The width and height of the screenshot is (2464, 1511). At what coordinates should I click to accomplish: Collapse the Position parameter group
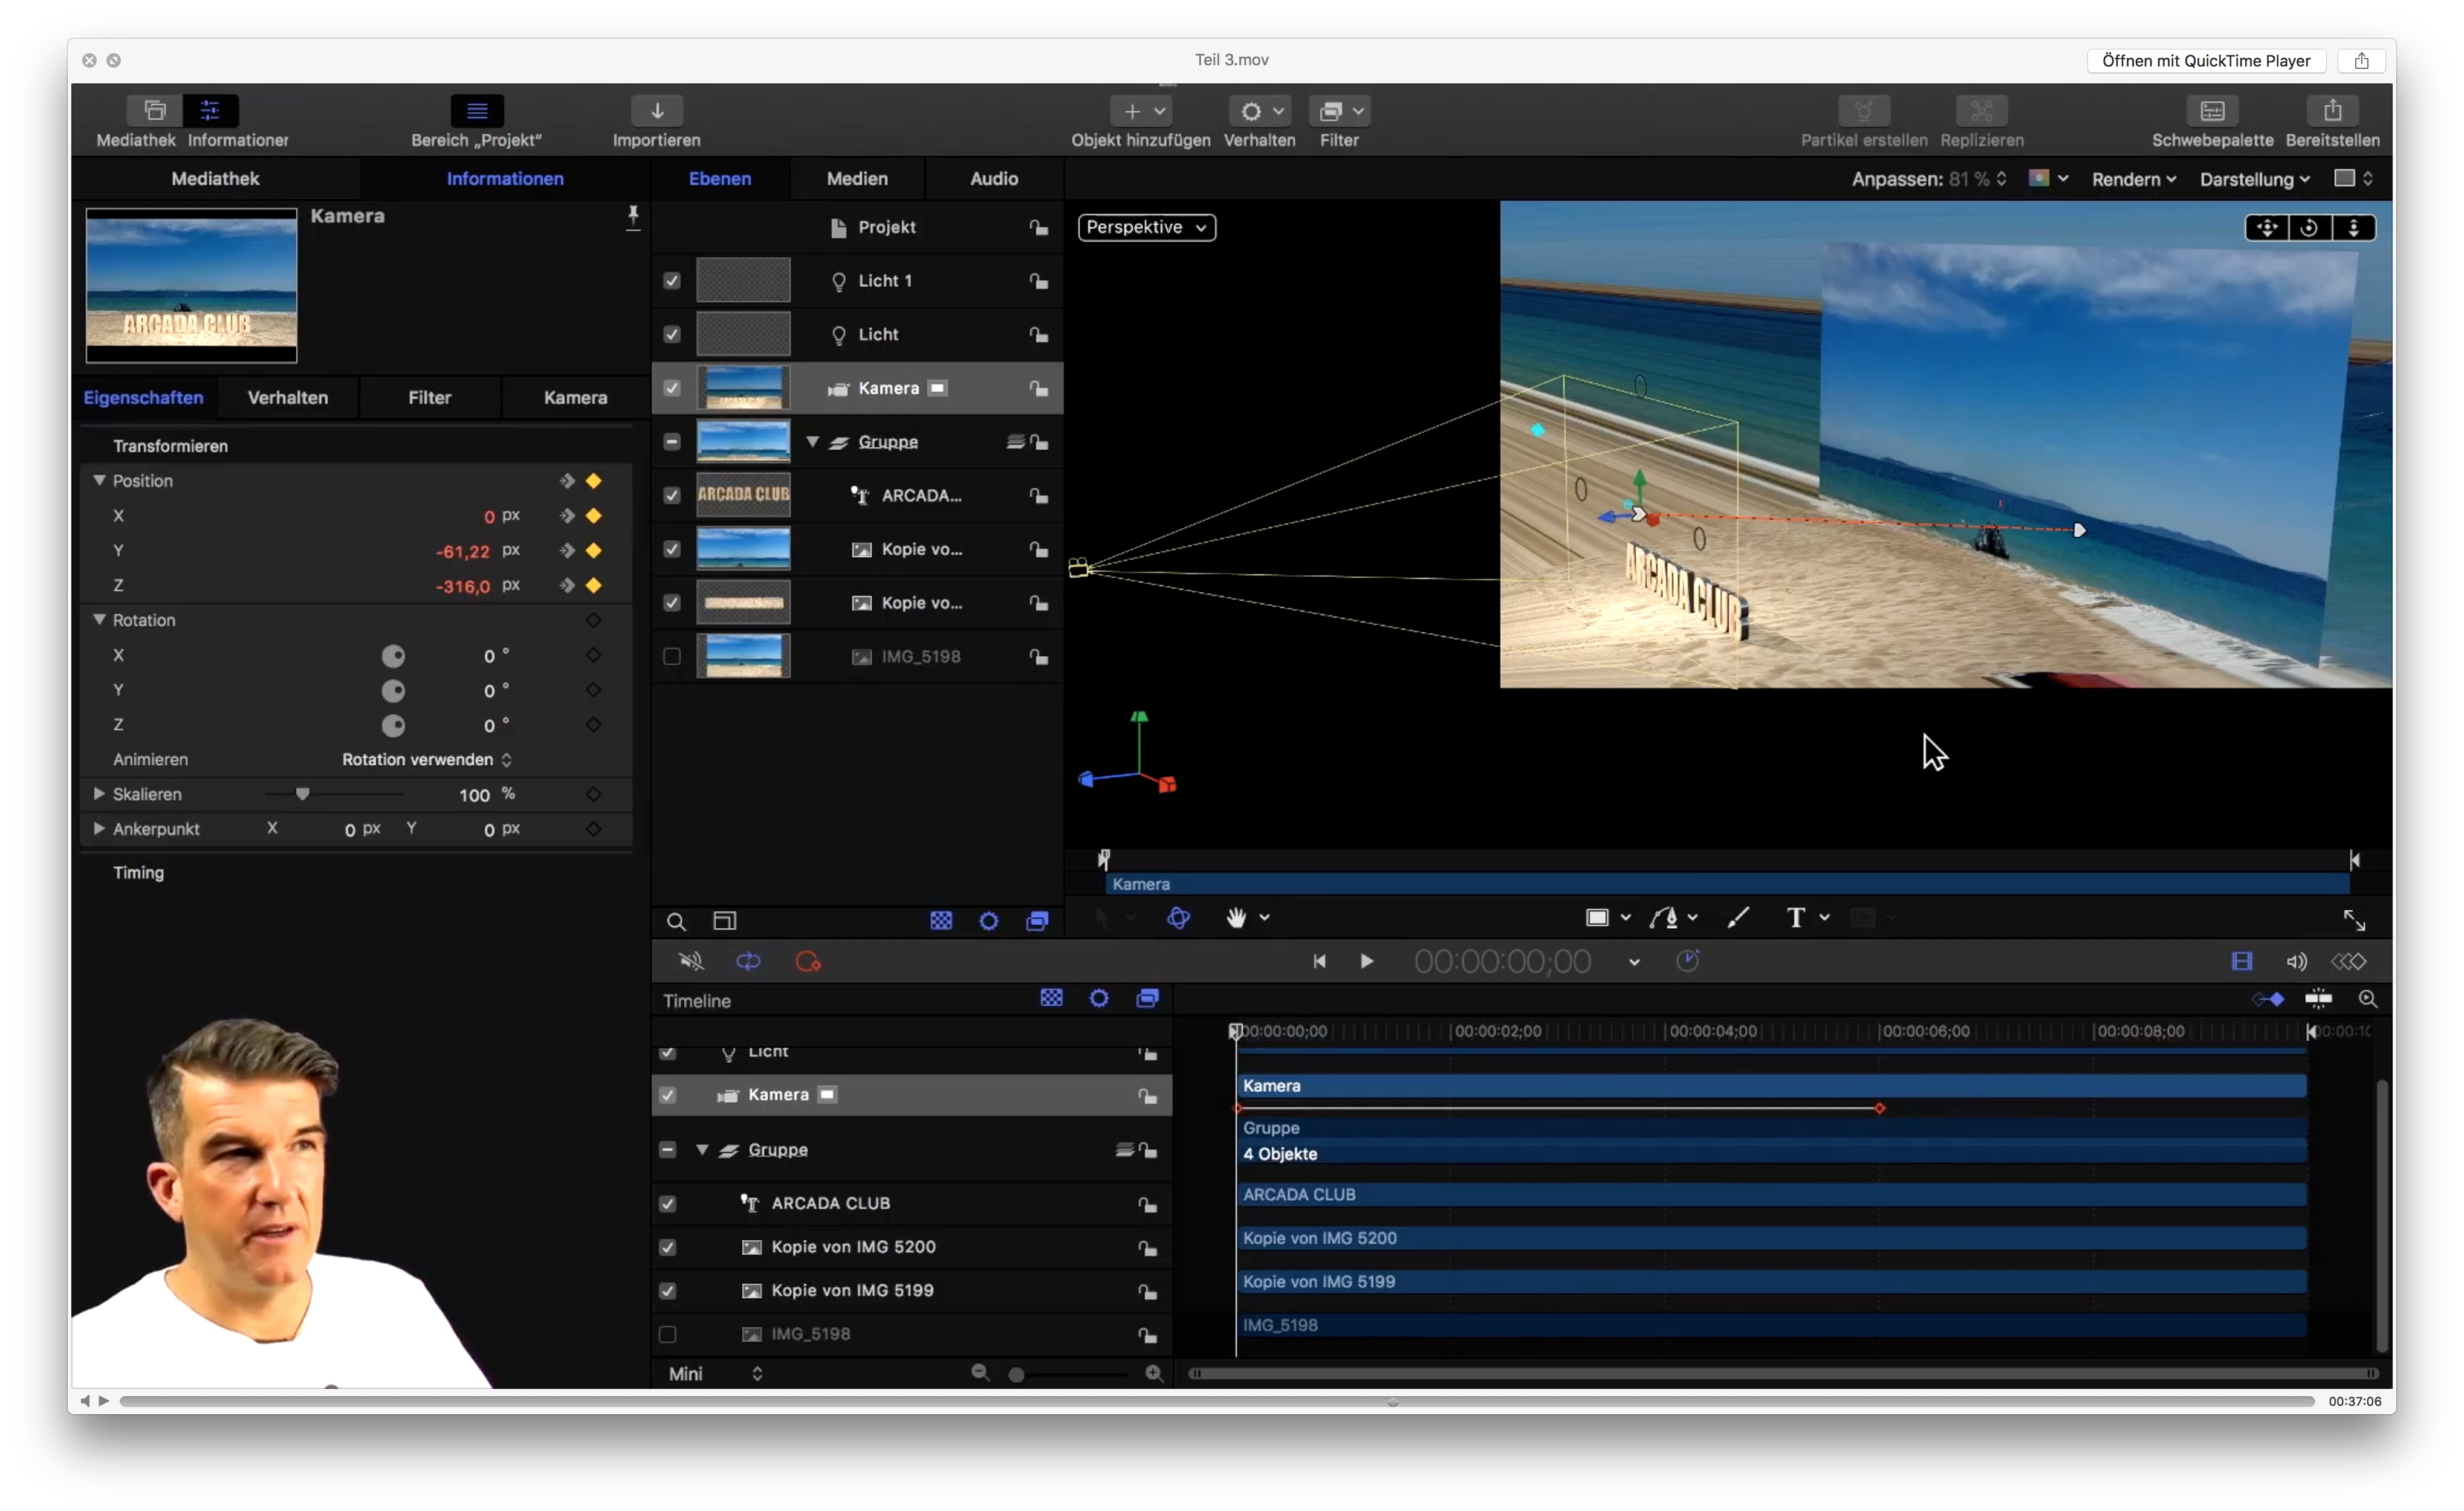(99, 481)
